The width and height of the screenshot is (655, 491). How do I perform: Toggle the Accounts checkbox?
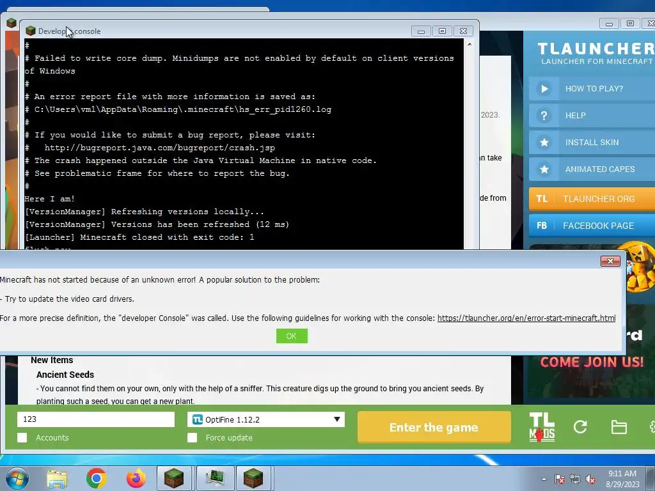pyautogui.click(x=22, y=437)
